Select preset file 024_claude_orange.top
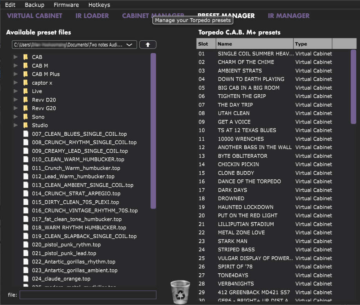The image size is (360, 305). (x=61, y=279)
